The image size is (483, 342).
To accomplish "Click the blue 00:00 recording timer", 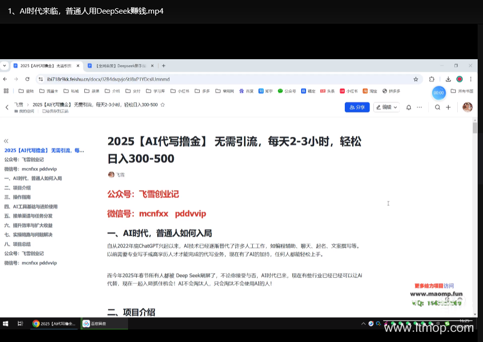I will pos(439,93).
